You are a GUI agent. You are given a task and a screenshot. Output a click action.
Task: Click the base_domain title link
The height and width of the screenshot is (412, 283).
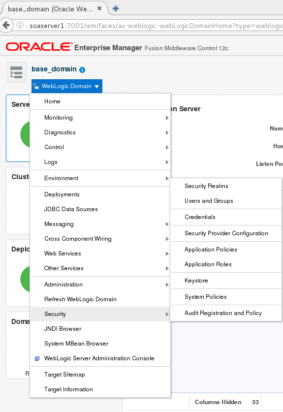click(54, 69)
